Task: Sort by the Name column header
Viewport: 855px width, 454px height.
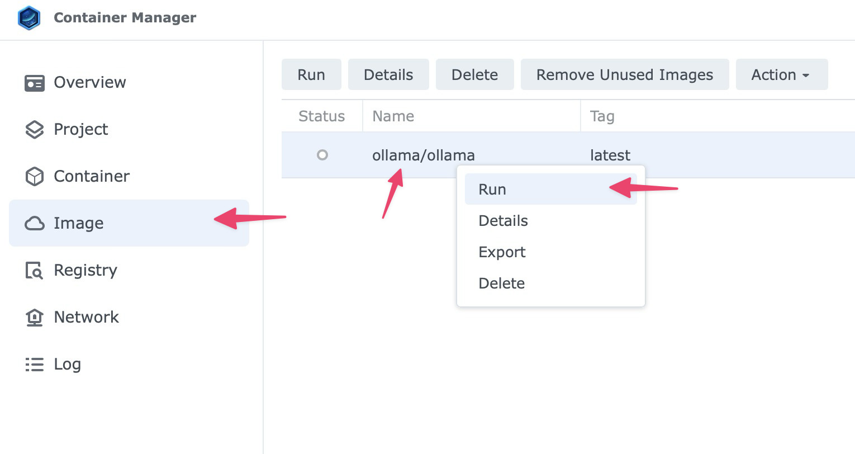Action: [393, 116]
